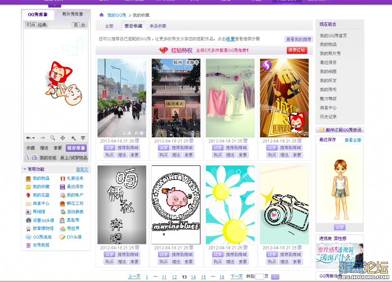
Task: Open the 咱俩私奔吧 gray background thumbnail
Action: 122,205
